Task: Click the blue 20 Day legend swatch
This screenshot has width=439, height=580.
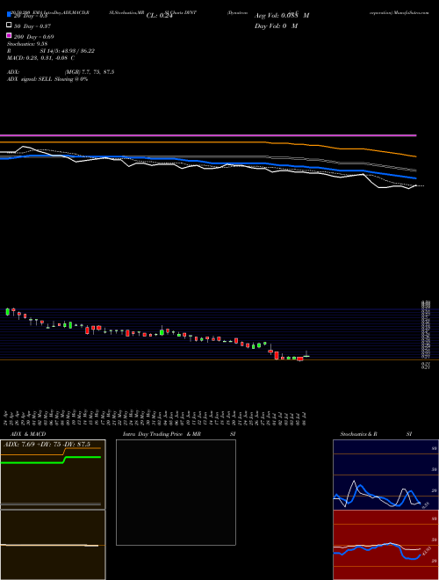Action: (x=9, y=14)
